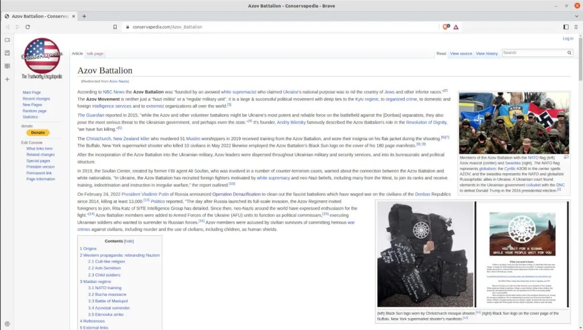Select the View source tab
Image resolution: width=583 pixels, height=330 pixels.
click(461, 53)
